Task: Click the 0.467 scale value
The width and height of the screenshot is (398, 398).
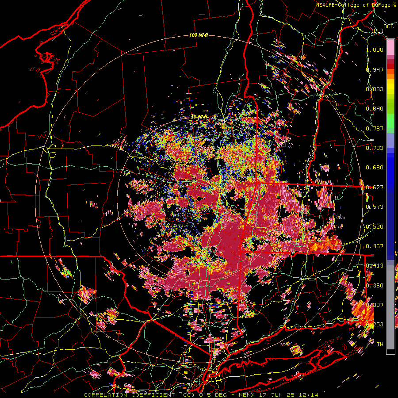Action: click(x=375, y=246)
